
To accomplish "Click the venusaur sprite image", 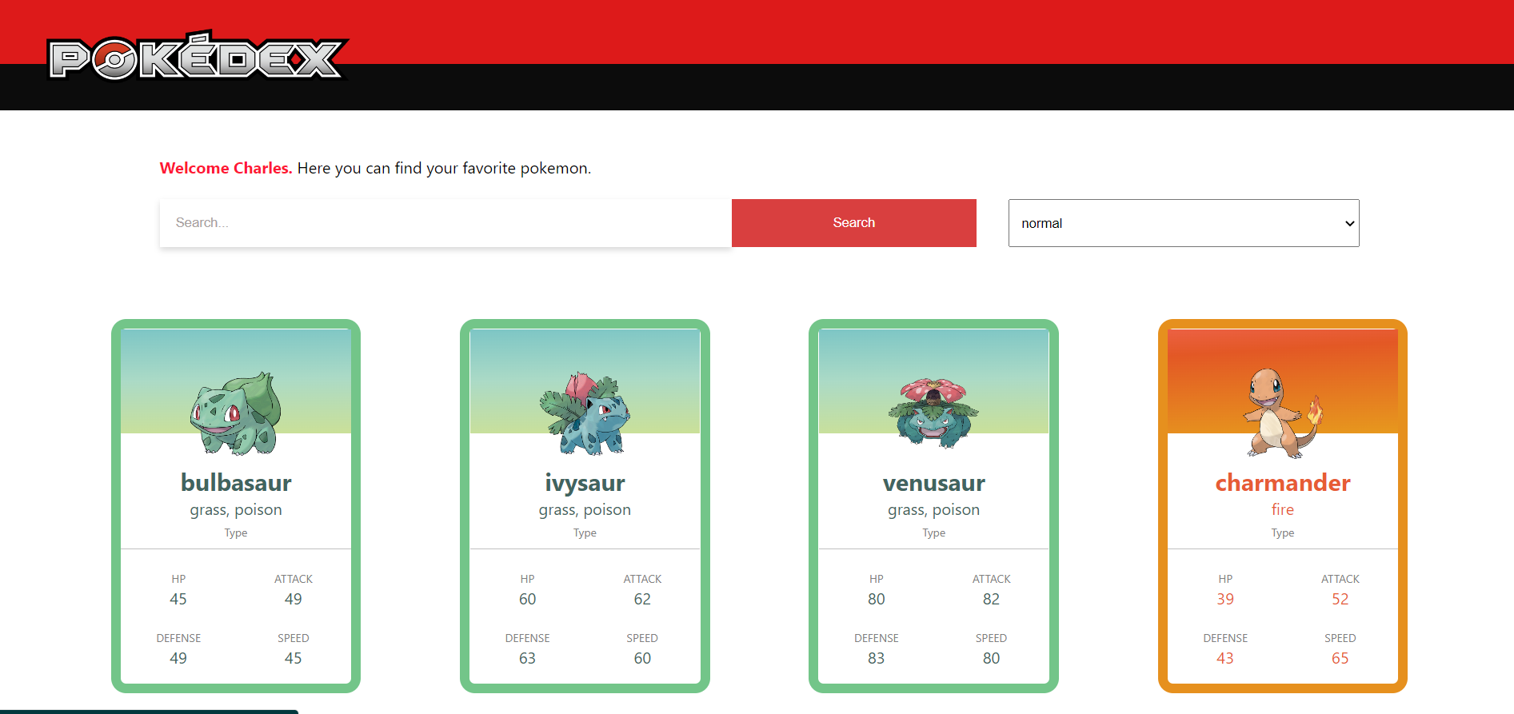I will [x=933, y=413].
